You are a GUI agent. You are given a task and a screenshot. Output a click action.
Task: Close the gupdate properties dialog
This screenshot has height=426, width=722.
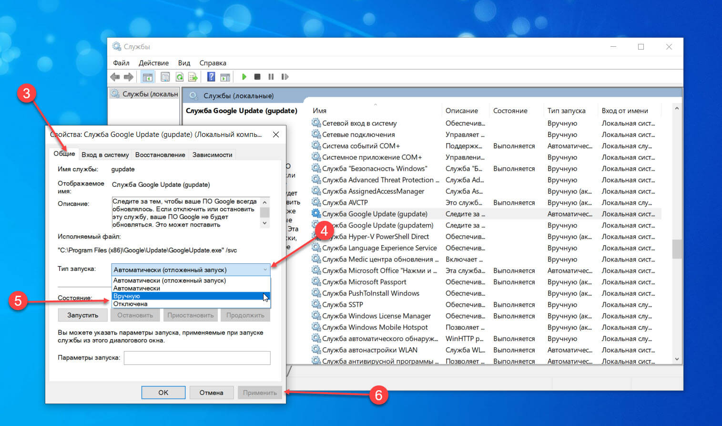coord(275,135)
